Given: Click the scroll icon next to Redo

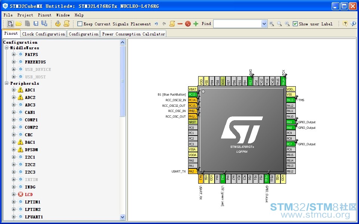Looking at the screenshot, I should pos(172,24).
